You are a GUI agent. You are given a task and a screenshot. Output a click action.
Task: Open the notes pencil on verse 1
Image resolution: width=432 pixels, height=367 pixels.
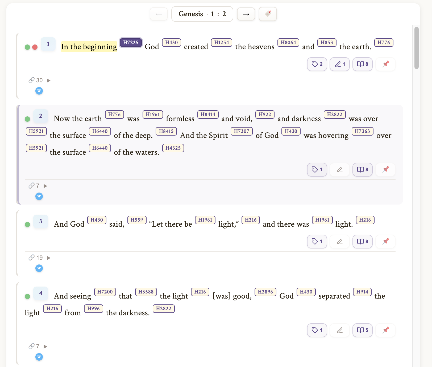click(x=339, y=64)
